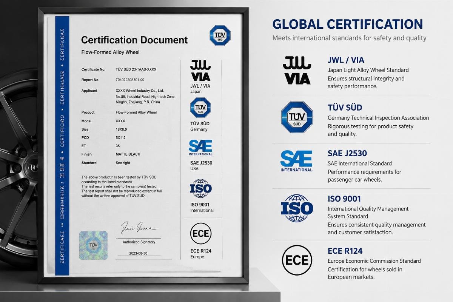
Task: Click the blue vertical Certificate banner strip
Action: point(62,145)
